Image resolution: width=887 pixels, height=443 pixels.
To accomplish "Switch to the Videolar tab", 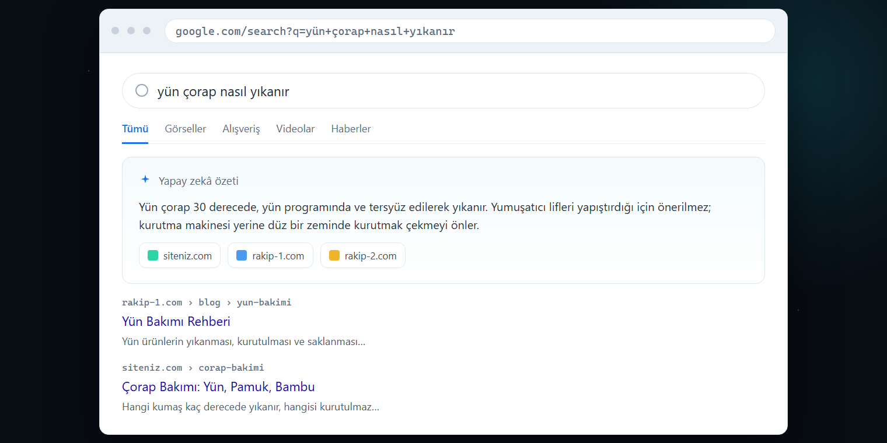I will (x=295, y=129).
